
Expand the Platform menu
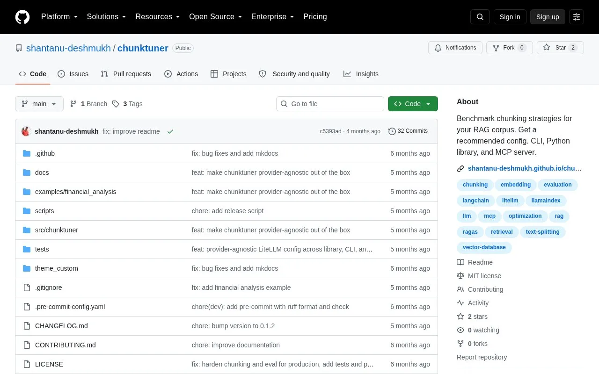59,17
